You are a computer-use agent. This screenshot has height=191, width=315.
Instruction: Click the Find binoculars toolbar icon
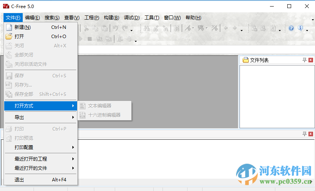(146, 28)
